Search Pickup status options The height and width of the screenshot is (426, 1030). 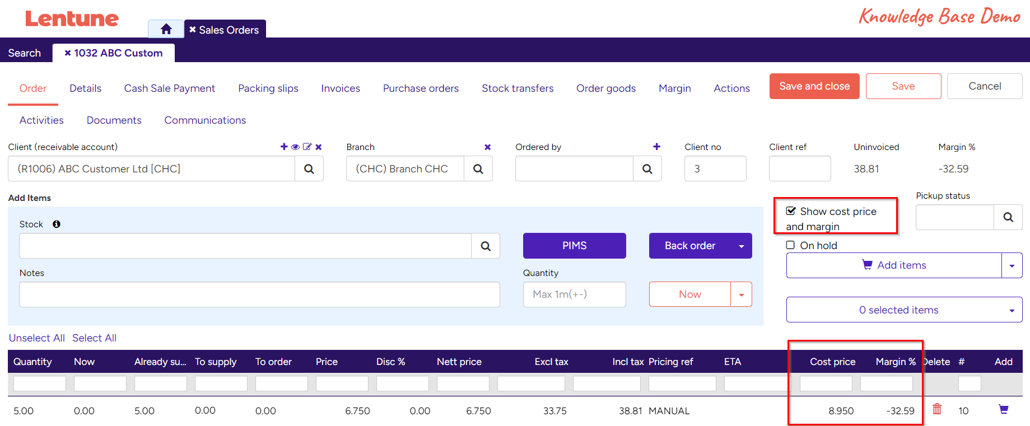tap(1008, 217)
